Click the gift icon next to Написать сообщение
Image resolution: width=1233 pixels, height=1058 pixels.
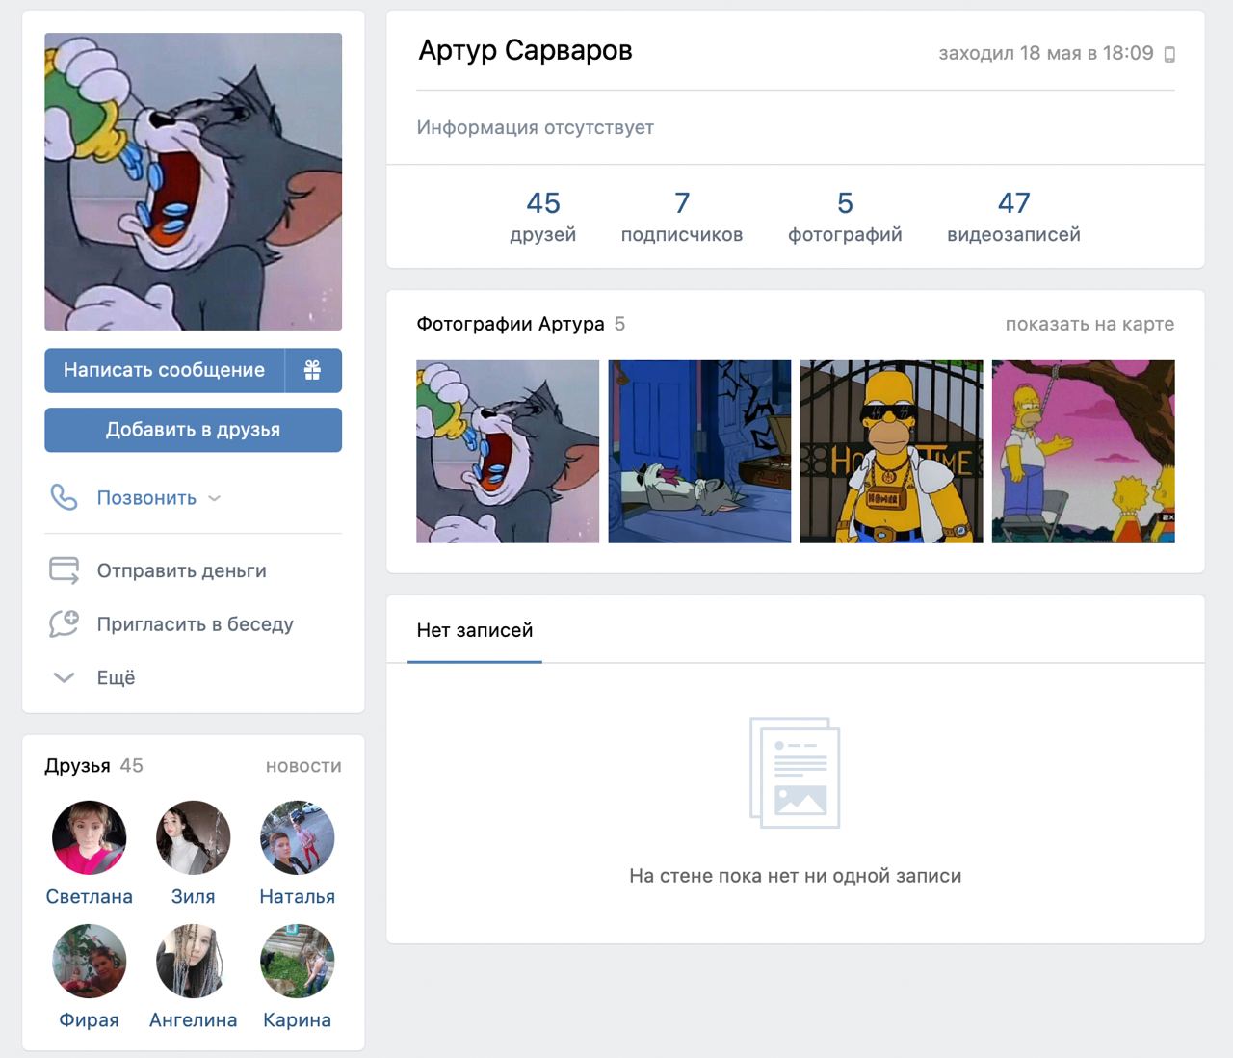pyautogui.click(x=312, y=370)
